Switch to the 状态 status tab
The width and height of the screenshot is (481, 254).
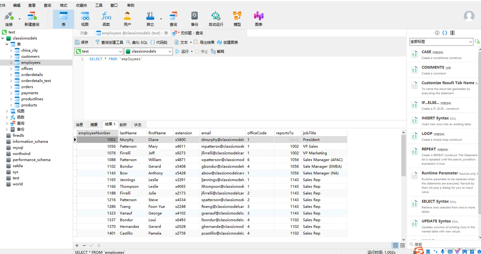tap(138, 125)
